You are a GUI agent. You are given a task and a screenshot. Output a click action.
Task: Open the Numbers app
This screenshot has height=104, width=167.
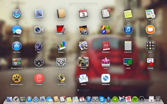tap(61, 46)
